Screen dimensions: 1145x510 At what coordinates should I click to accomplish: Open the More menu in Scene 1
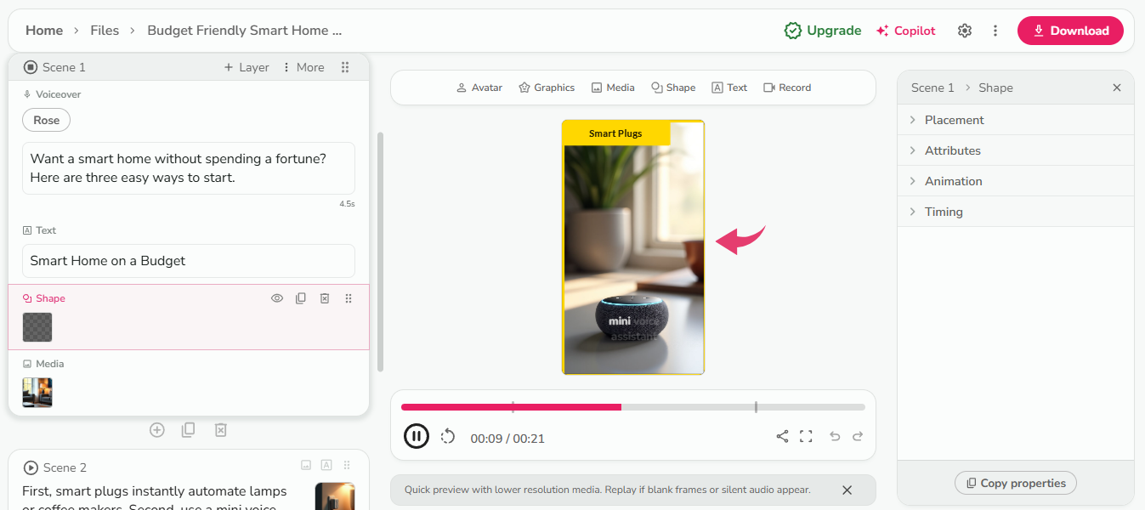[x=303, y=66]
